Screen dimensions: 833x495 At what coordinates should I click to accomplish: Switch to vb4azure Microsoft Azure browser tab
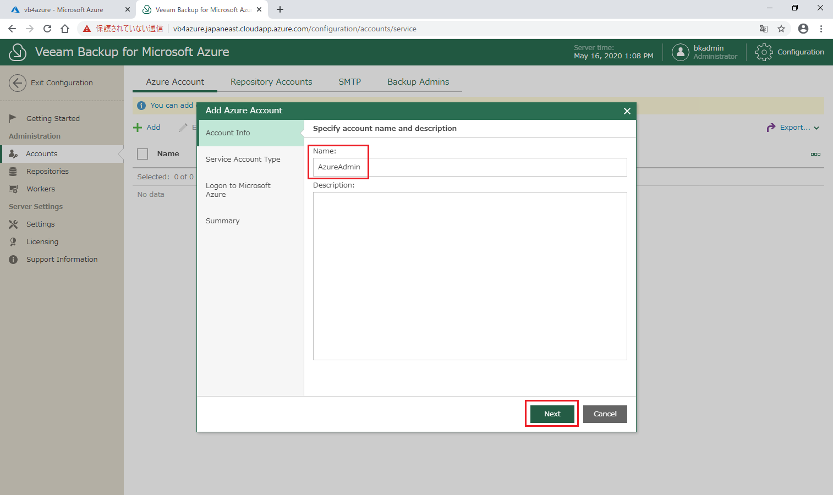(63, 10)
